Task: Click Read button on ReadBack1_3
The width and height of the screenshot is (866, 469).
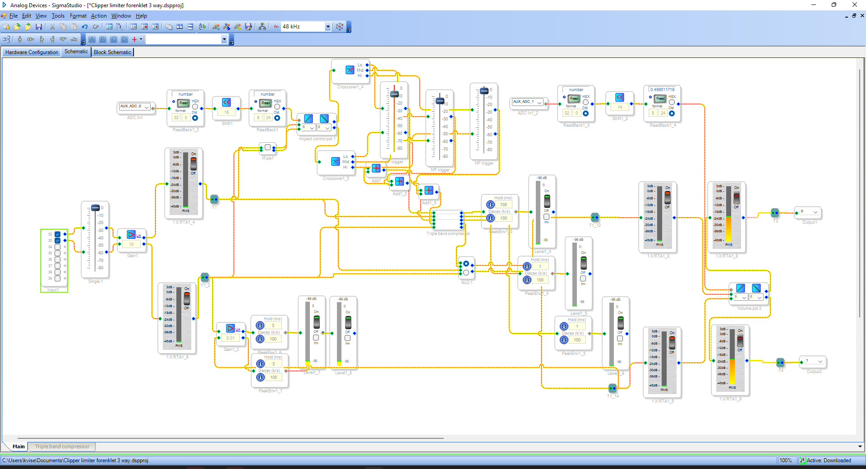Action: [574, 99]
